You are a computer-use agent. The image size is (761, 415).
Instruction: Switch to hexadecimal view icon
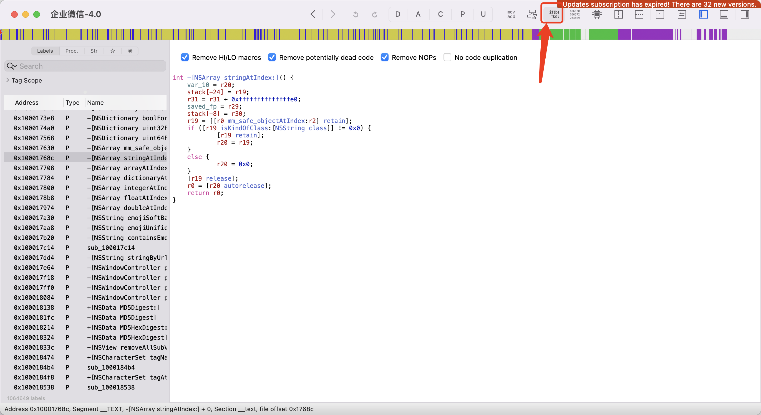(574, 14)
